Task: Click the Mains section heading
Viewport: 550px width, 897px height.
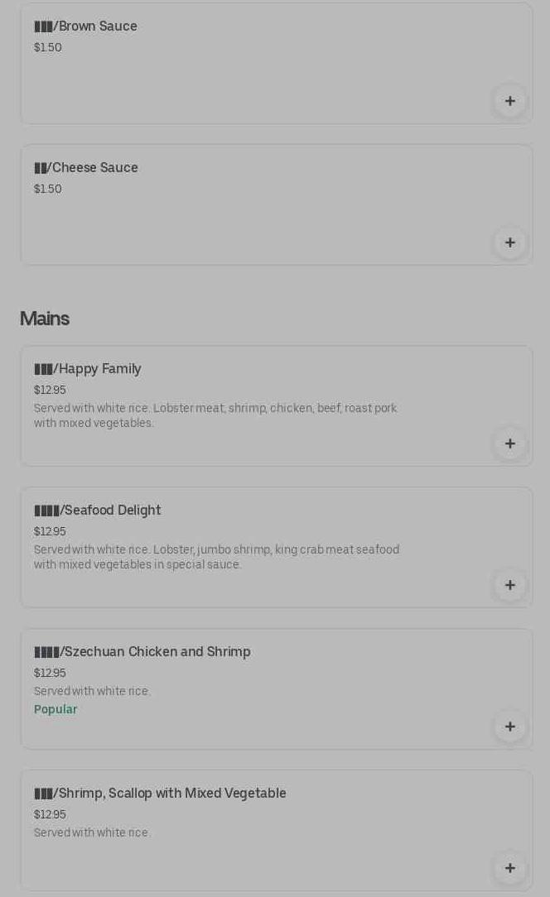Action: pos(45,319)
